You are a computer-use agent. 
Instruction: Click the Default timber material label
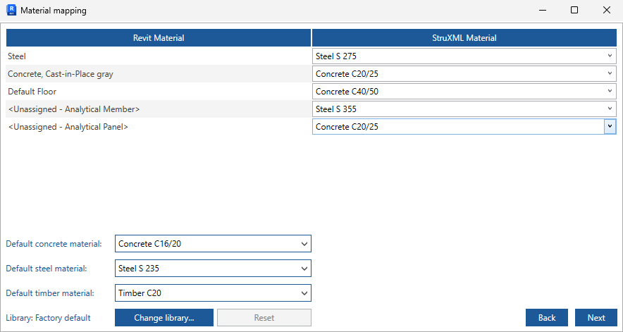tap(49, 293)
